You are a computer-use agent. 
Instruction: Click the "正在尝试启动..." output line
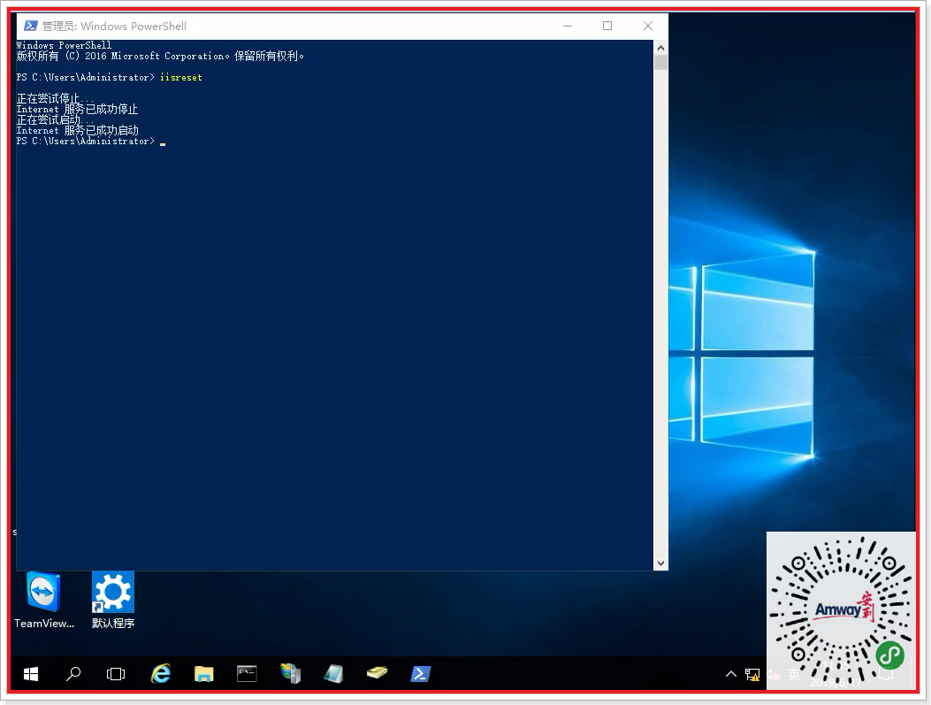[x=55, y=120]
